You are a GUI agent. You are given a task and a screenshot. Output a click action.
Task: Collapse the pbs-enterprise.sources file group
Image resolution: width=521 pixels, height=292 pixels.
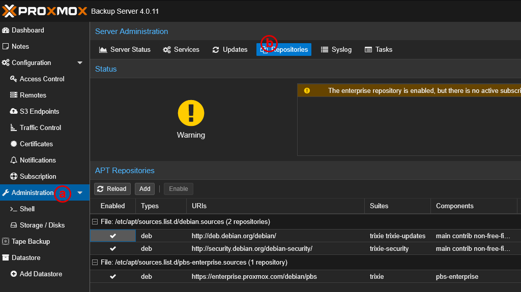pyautogui.click(x=95, y=263)
